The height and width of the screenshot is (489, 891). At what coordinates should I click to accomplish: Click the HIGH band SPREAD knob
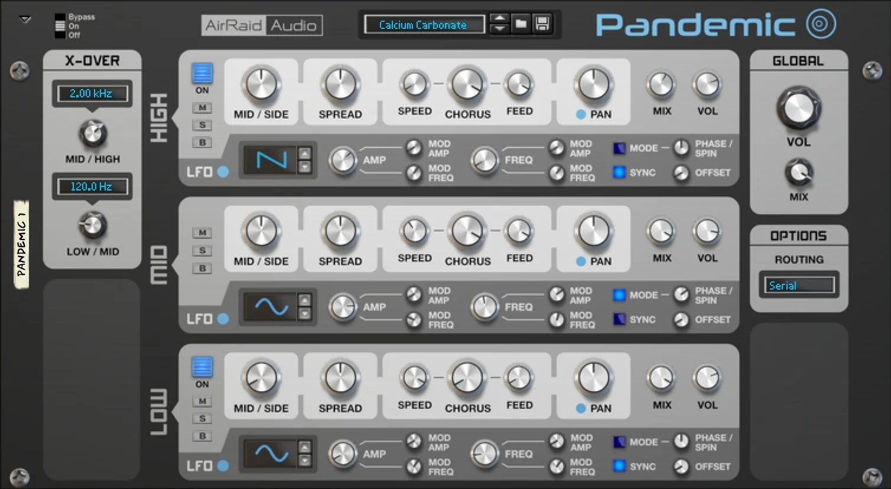[x=340, y=84]
